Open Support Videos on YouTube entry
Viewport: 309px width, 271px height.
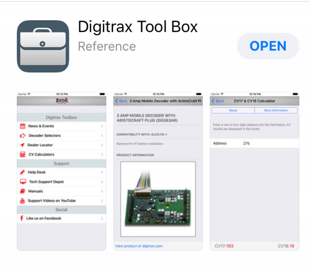[x=62, y=201]
